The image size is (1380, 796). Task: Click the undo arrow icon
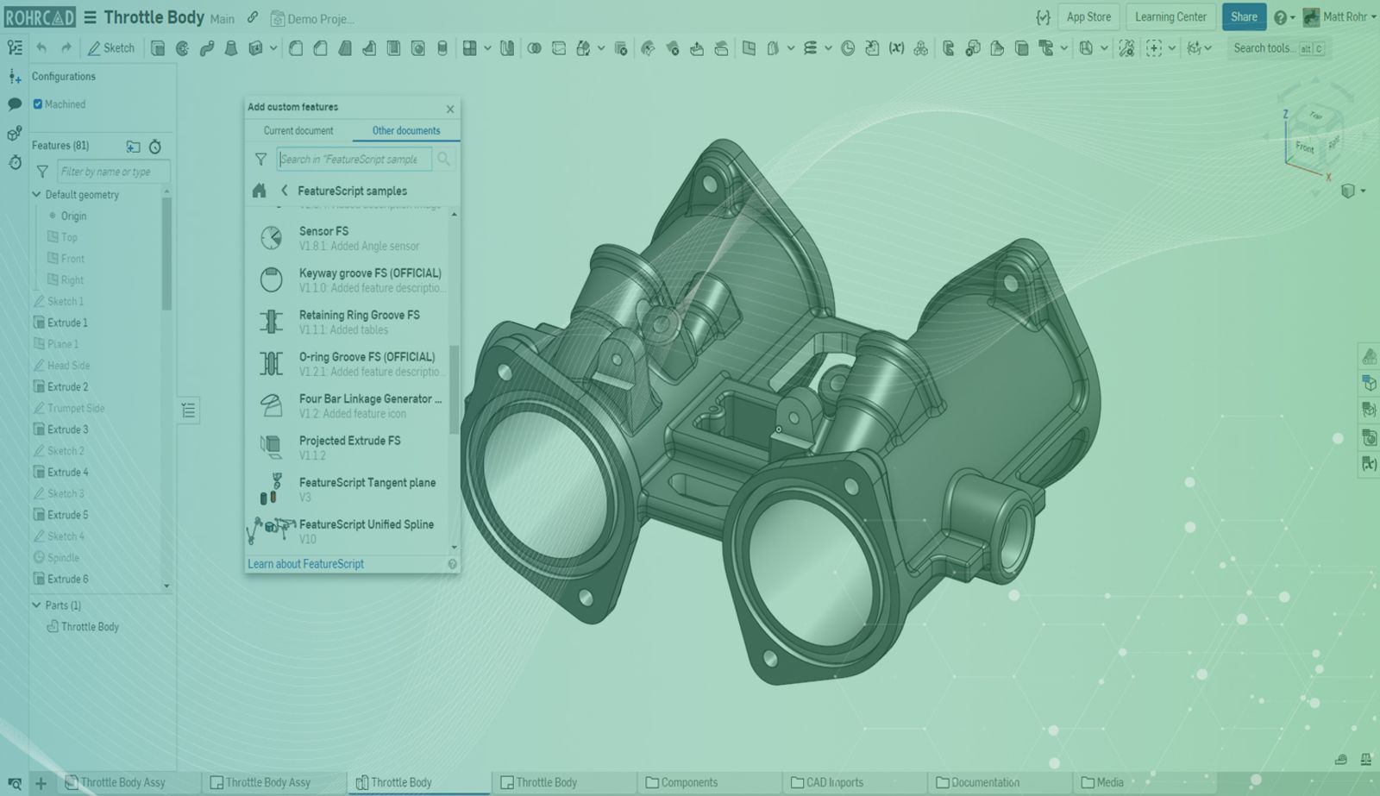[41, 48]
